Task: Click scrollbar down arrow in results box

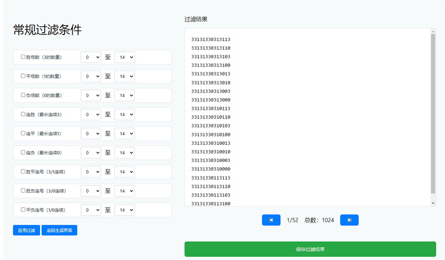Action: click(433, 204)
